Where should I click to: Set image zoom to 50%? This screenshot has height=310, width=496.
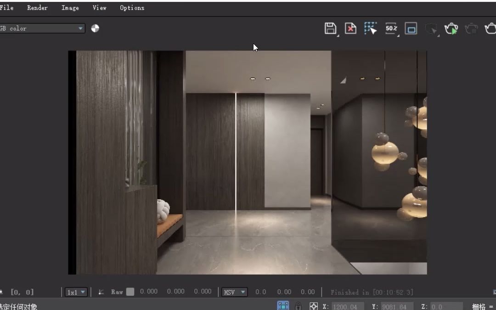[391, 28]
